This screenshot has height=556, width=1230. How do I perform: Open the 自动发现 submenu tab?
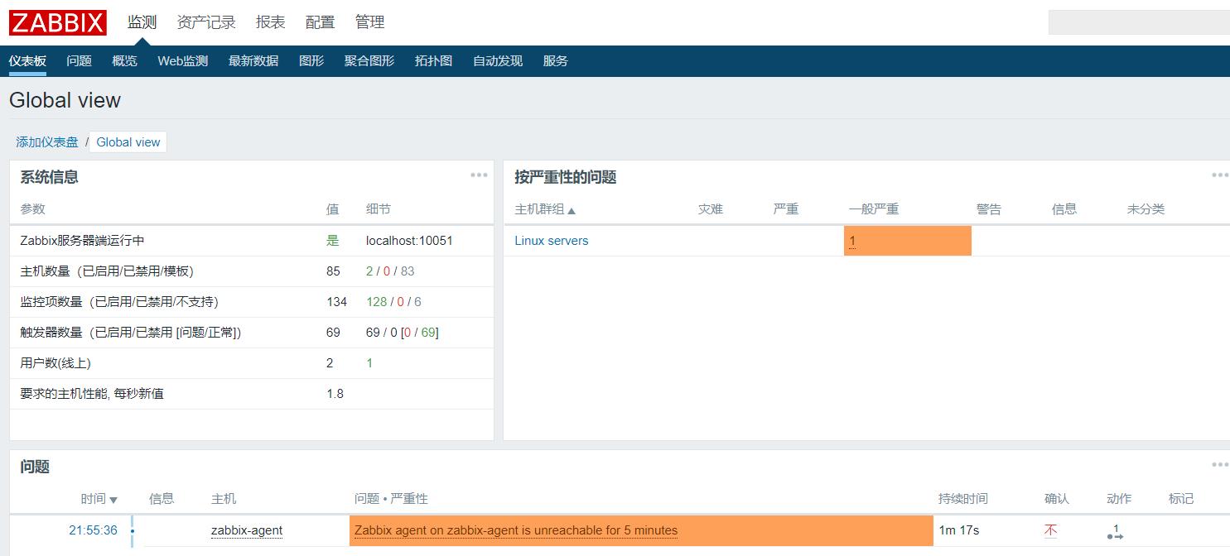coord(498,61)
